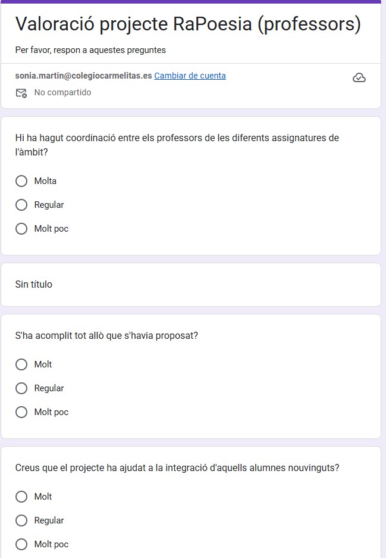Click the 'S'ha acomplit tot allò' question text
Viewport: 386px width, 558px height.
pyautogui.click(x=106, y=336)
